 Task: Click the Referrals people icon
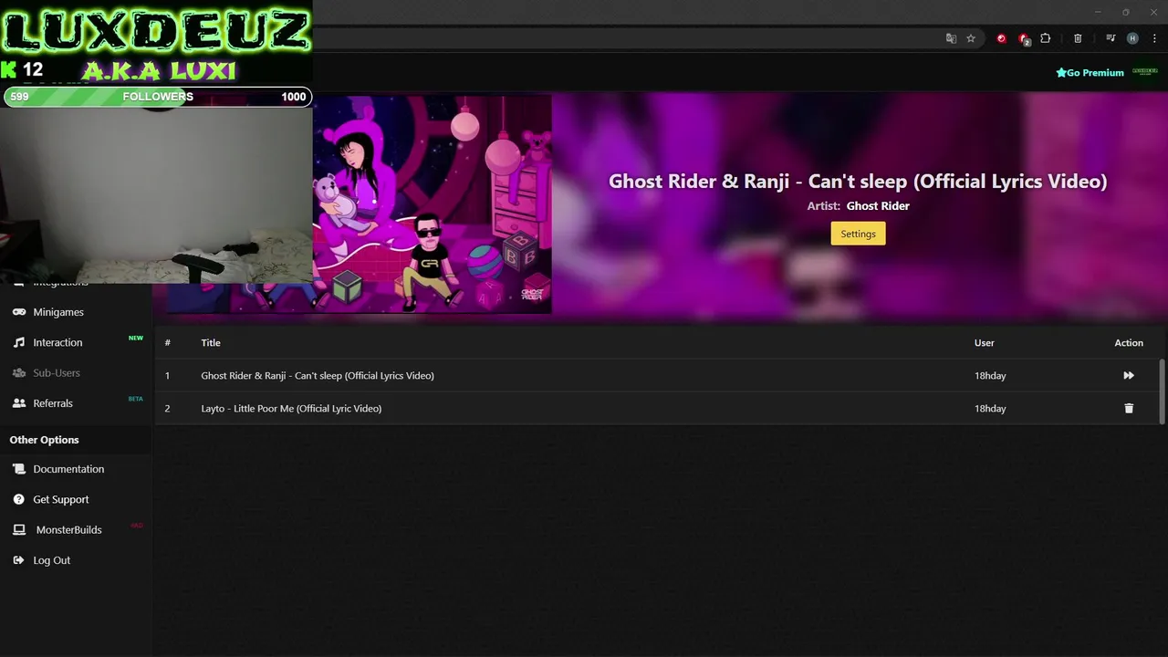pyautogui.click(x=18, y=402)
